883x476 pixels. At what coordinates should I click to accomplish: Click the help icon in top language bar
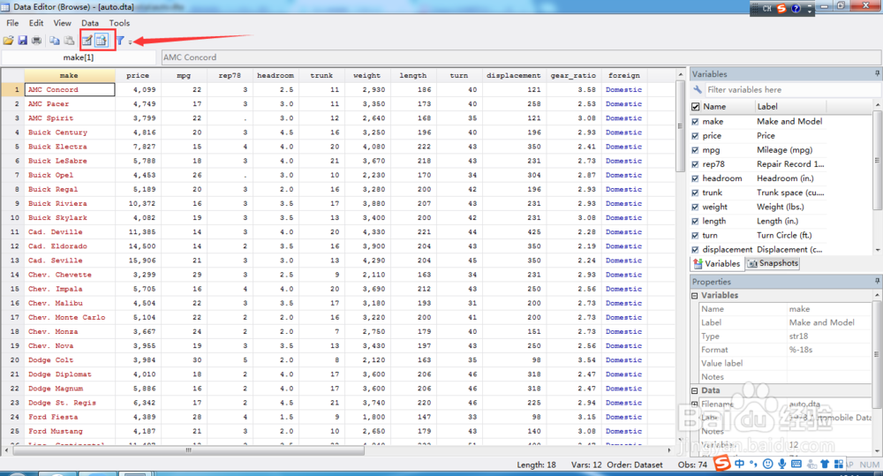[796, 9]
